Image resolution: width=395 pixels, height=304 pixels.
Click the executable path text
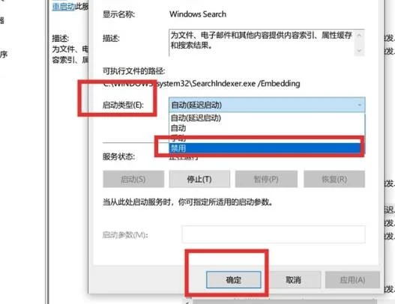(x=202, y=84)
